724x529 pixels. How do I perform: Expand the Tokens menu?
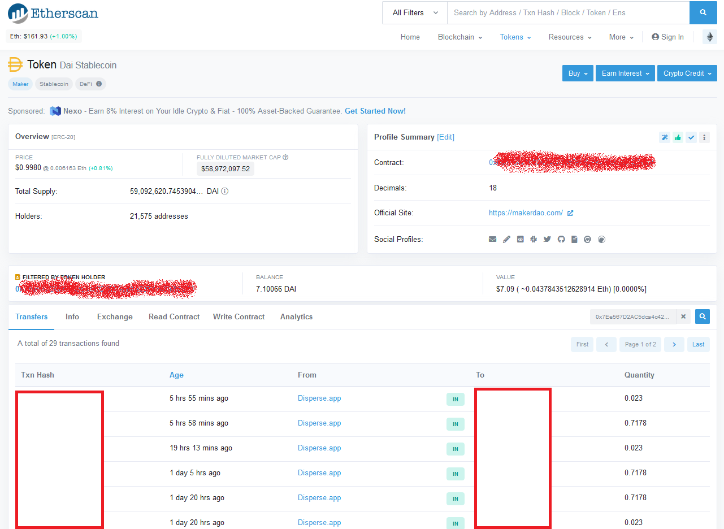coord(515,37)
